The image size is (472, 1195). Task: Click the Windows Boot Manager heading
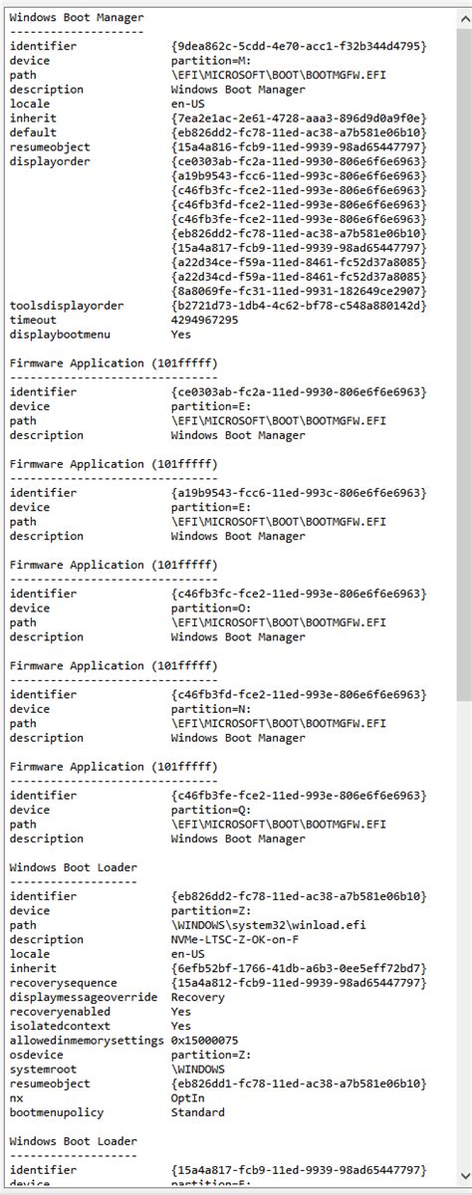[77, 17]
